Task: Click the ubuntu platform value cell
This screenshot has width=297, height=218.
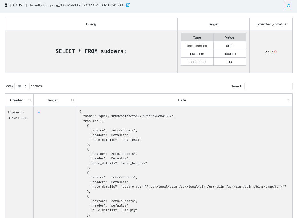Action: coord(230,54)
